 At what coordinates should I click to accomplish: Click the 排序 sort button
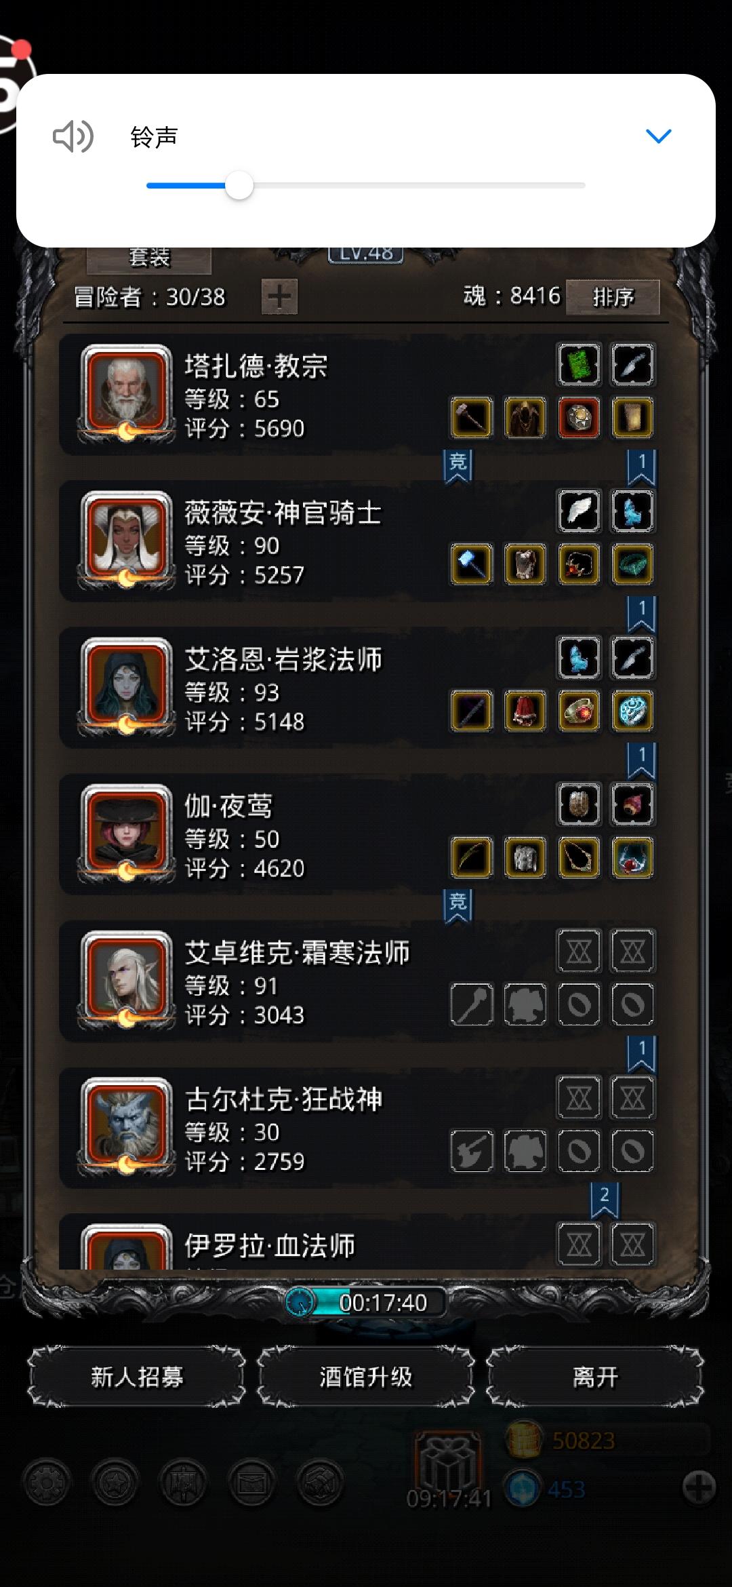[x=613, y=297]
